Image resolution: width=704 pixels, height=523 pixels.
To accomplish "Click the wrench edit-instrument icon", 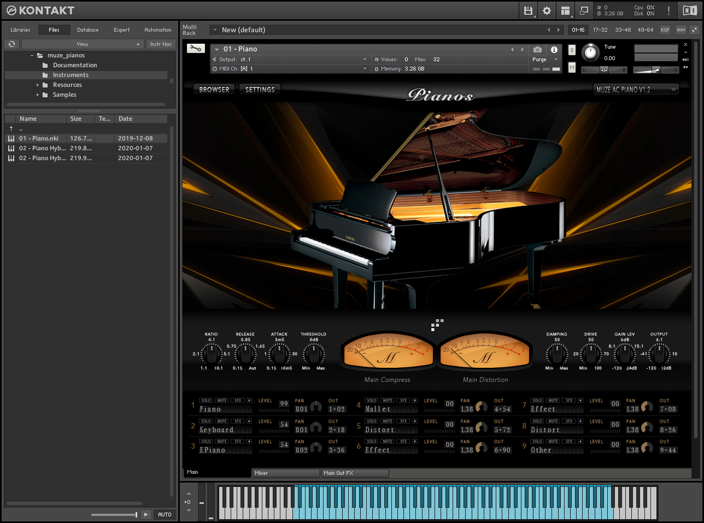I will 196,49.
